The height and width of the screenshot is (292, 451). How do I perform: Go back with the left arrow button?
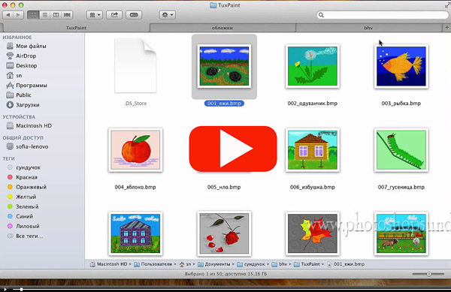[x=8, y=15]
